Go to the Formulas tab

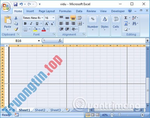(x=65, y=11)
